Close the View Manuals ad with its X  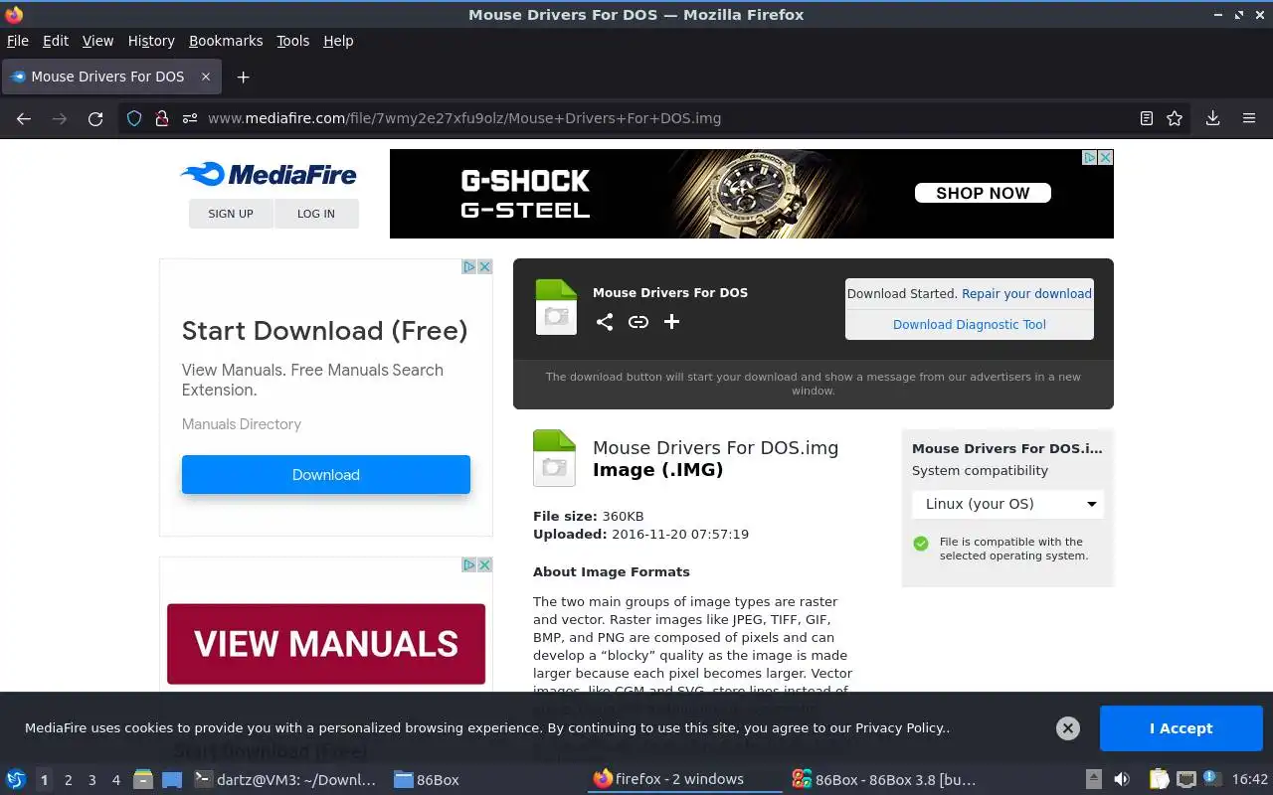coord(484,564)
